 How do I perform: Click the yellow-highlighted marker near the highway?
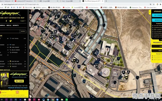(74, 61)
